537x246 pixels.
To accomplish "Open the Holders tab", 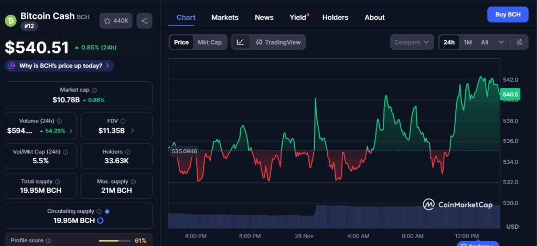I will tap(335, 17).
